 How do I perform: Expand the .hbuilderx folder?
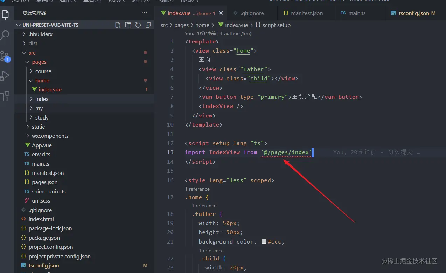click(x=84, y=34)
